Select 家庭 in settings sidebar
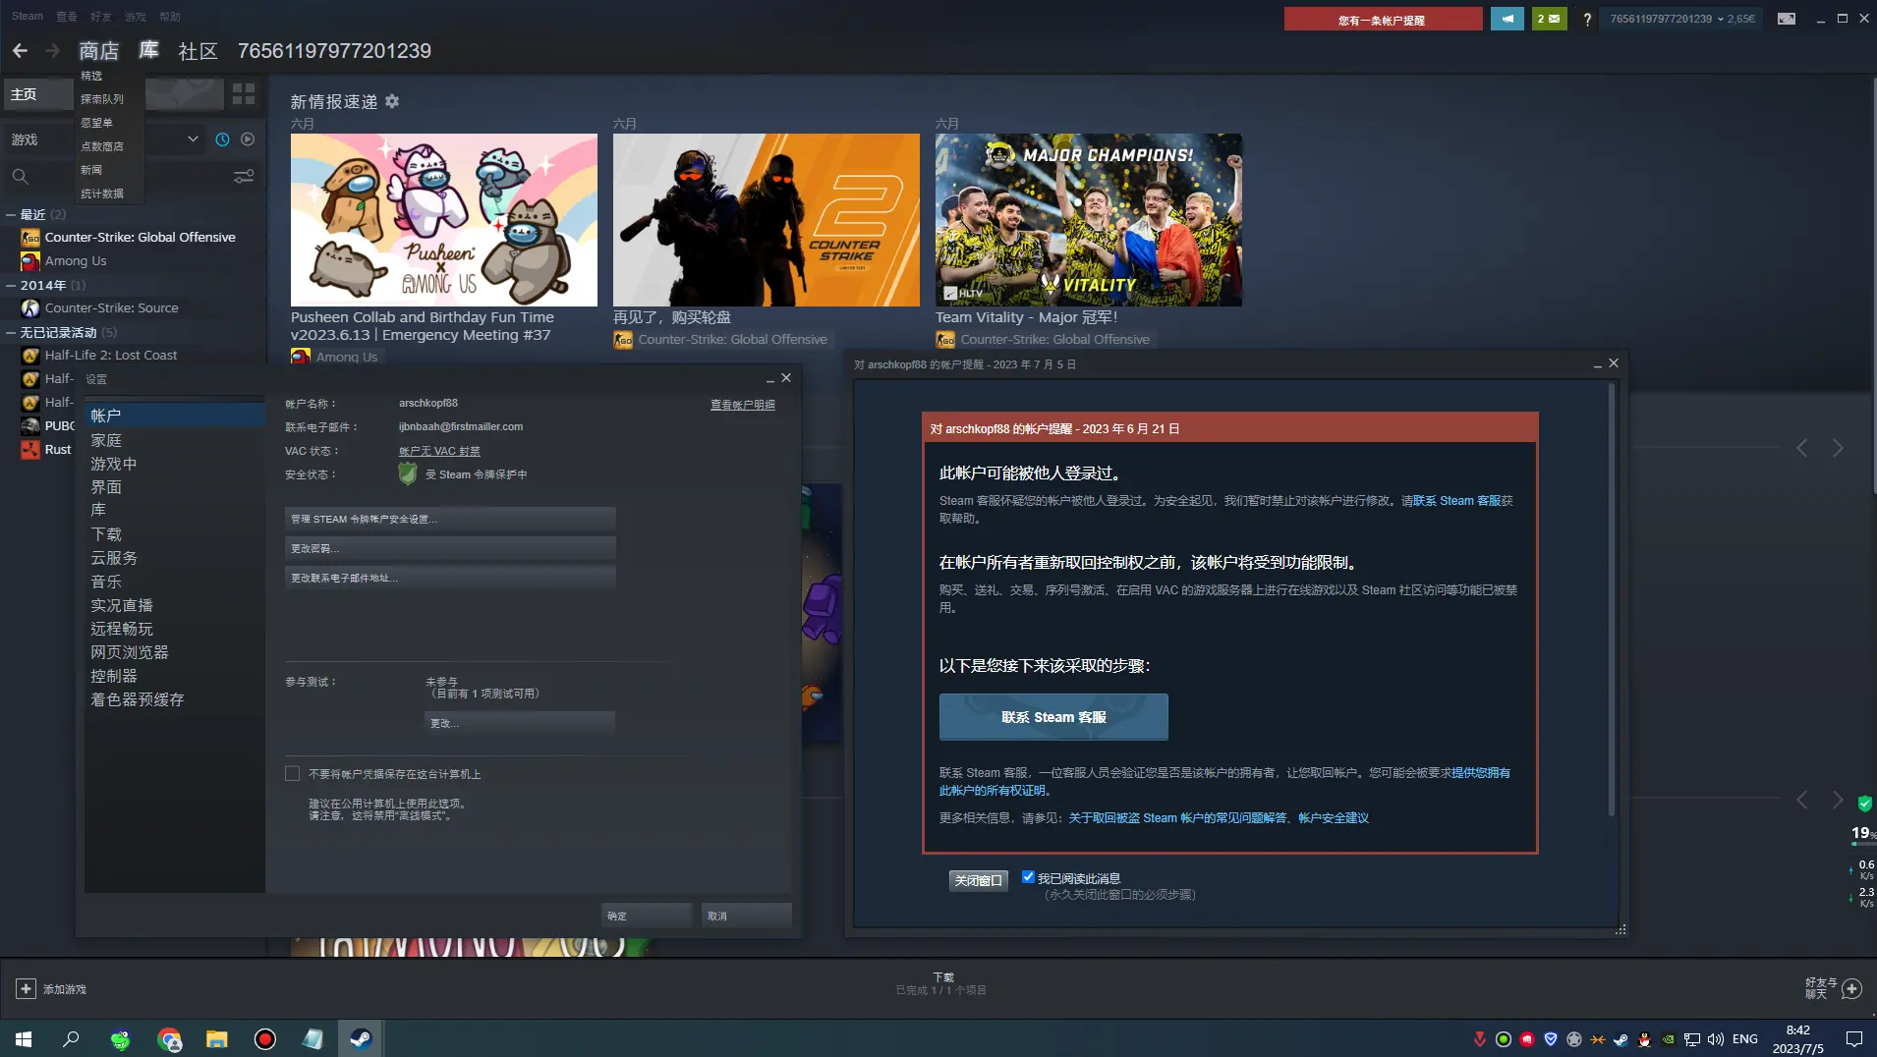Image resolution: width=1877 pixels, height=1057 pixels. [106, 440]
